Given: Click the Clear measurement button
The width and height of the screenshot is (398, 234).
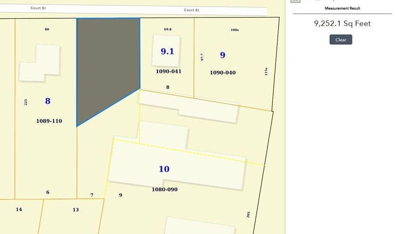Looking at the screenshot, I should click(x=341, y=40).
